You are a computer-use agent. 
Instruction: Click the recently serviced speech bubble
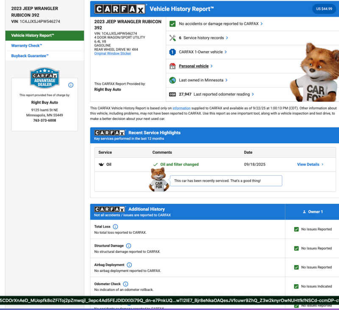coord(226,181)
